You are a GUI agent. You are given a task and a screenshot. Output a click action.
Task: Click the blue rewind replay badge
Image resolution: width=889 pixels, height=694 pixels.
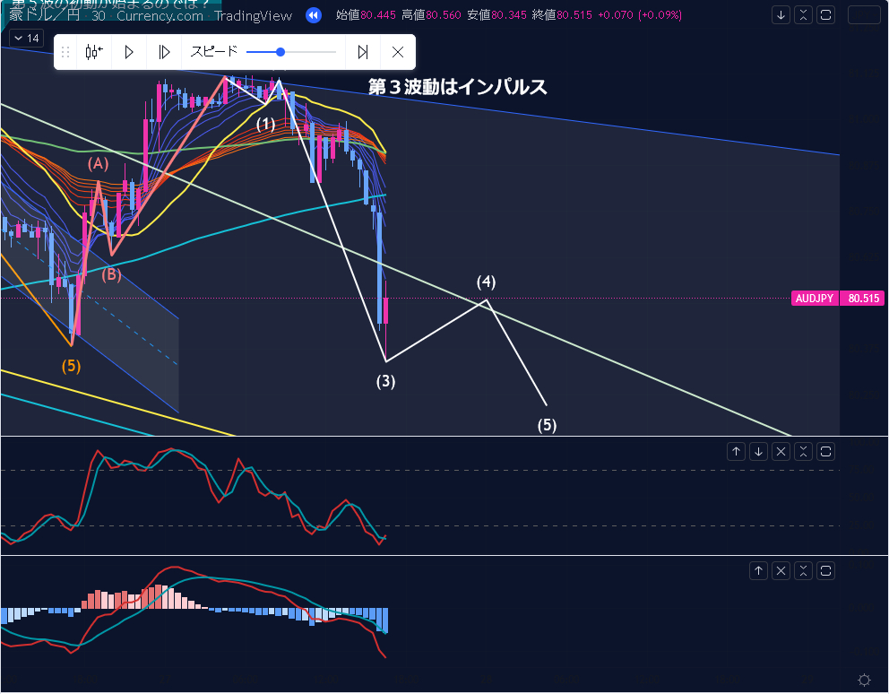313,15
